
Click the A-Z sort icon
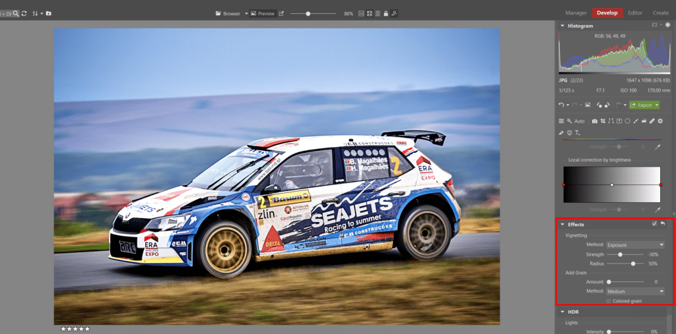[x=35, y=13]
